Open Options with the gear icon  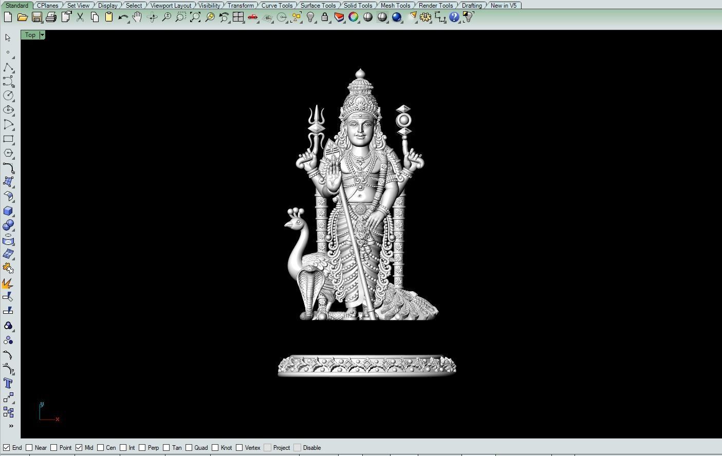(425, 17)
